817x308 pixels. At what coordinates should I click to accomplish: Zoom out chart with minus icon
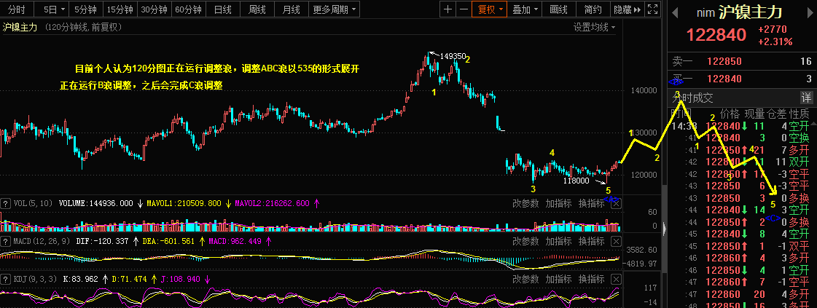tap(464, 9)
